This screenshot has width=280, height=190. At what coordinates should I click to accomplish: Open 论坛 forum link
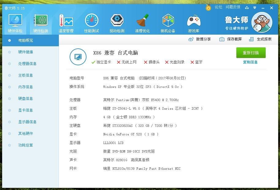tap(218, 7)
